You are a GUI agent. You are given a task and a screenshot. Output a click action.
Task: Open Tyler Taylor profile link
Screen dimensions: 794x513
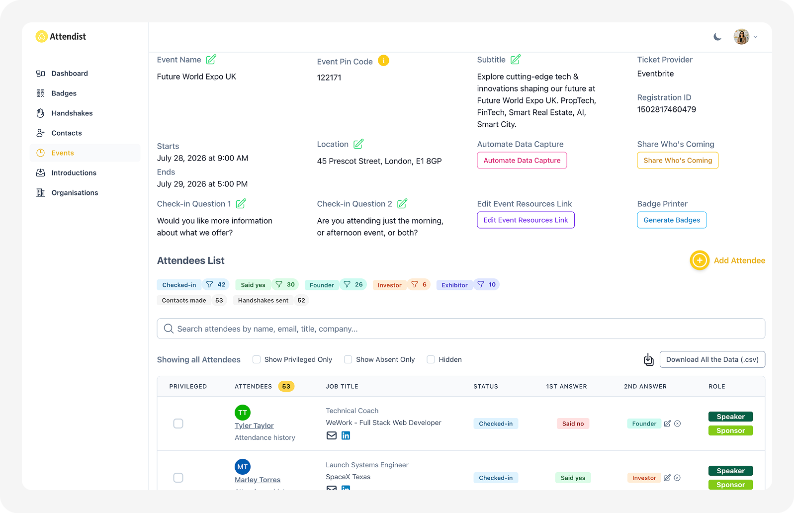point(254,426)
